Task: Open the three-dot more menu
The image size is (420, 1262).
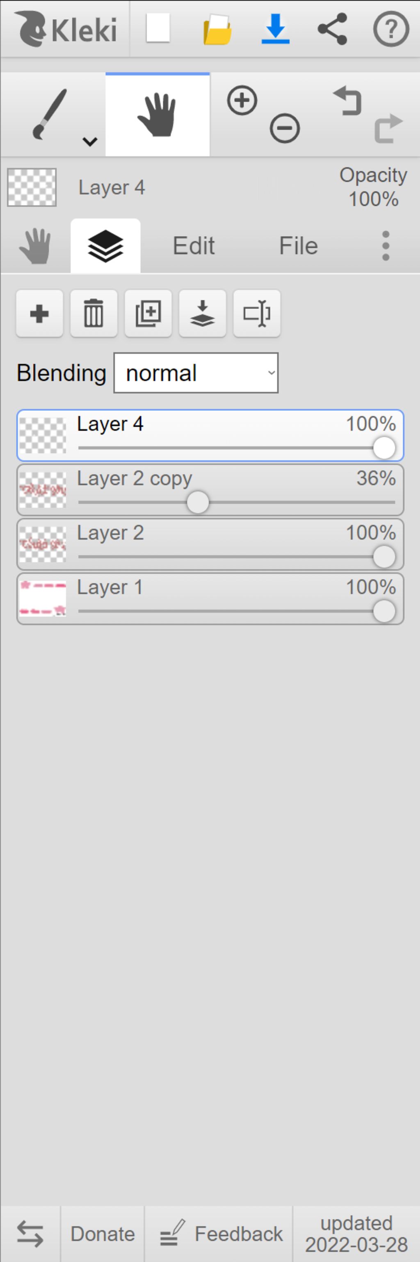Action: coord(386,246)
